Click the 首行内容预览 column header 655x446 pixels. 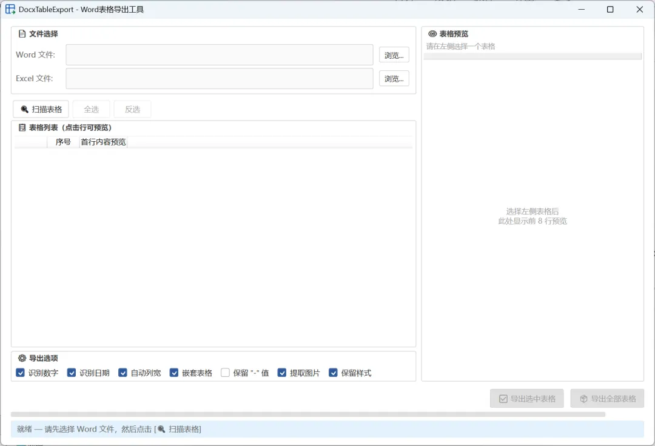103,142
